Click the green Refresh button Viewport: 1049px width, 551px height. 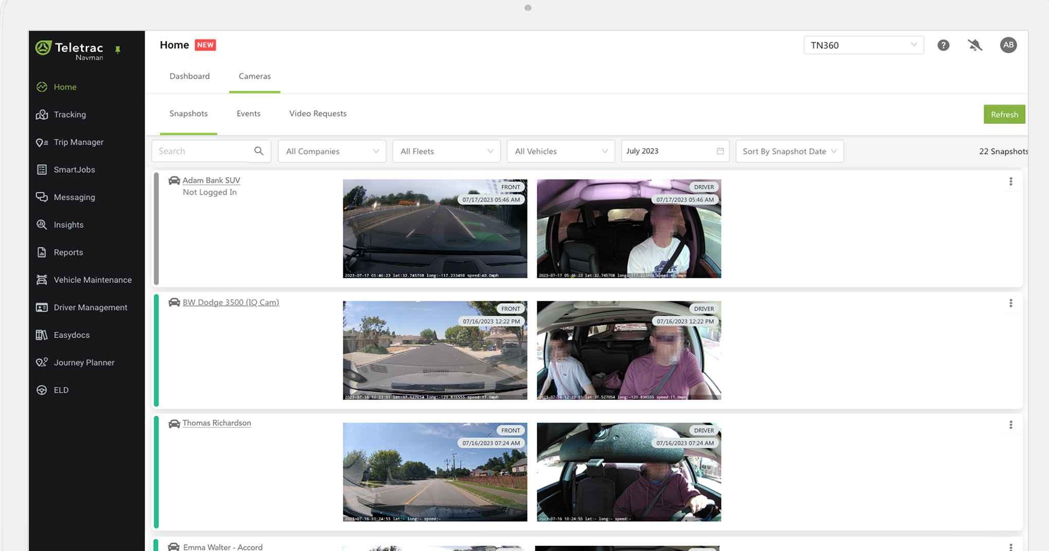click(x=1004, y=115)
